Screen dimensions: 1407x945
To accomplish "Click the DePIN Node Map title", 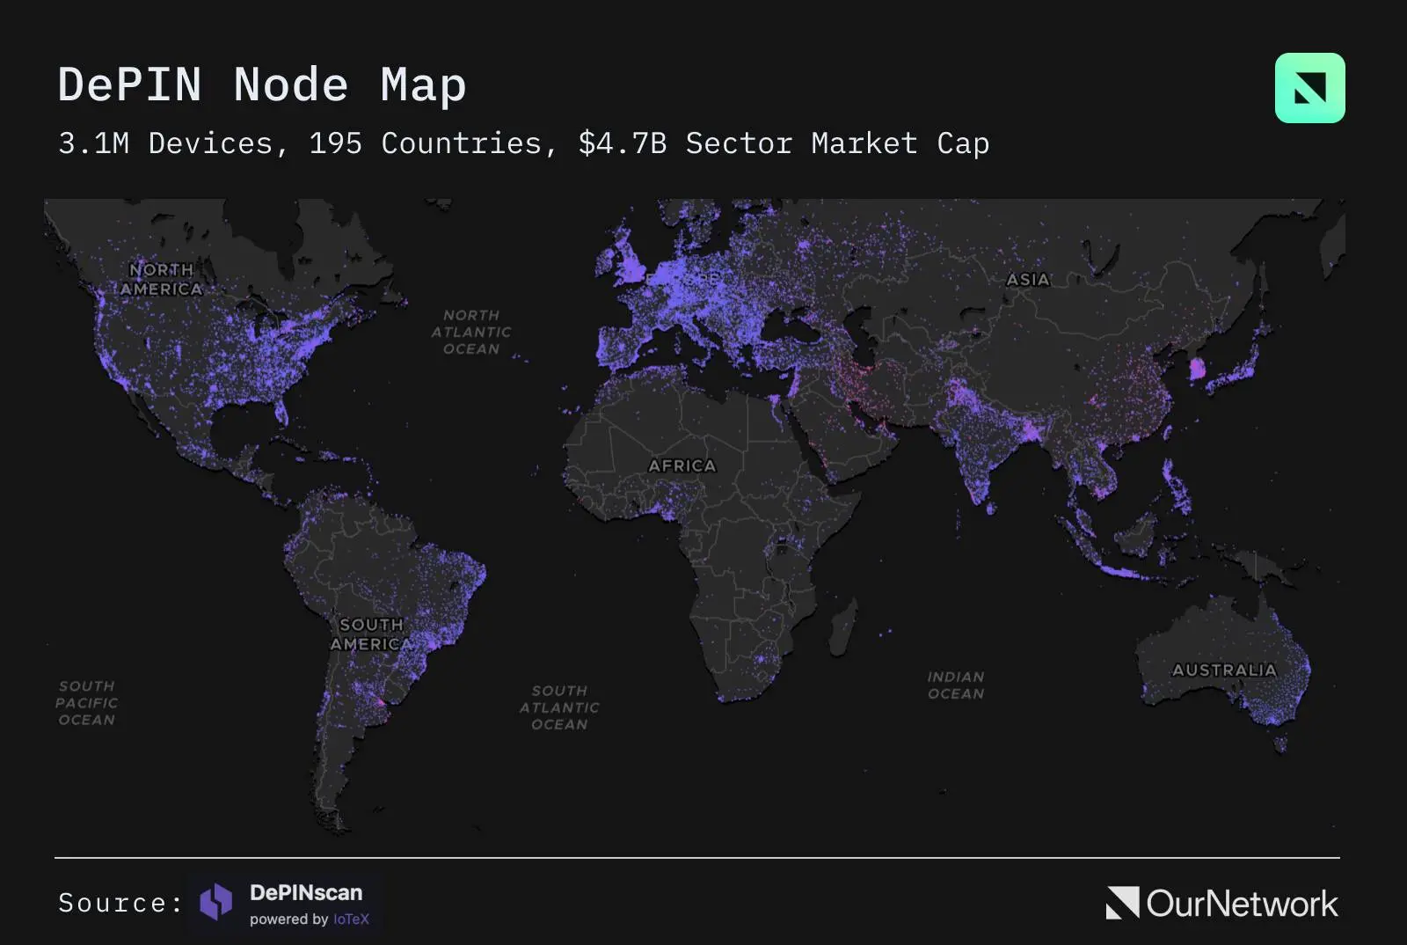I will (262, 85).
